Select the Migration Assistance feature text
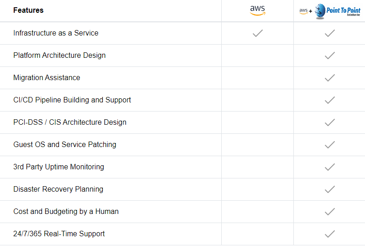This screenshot has height=249, width=365. tap(47, 77)
